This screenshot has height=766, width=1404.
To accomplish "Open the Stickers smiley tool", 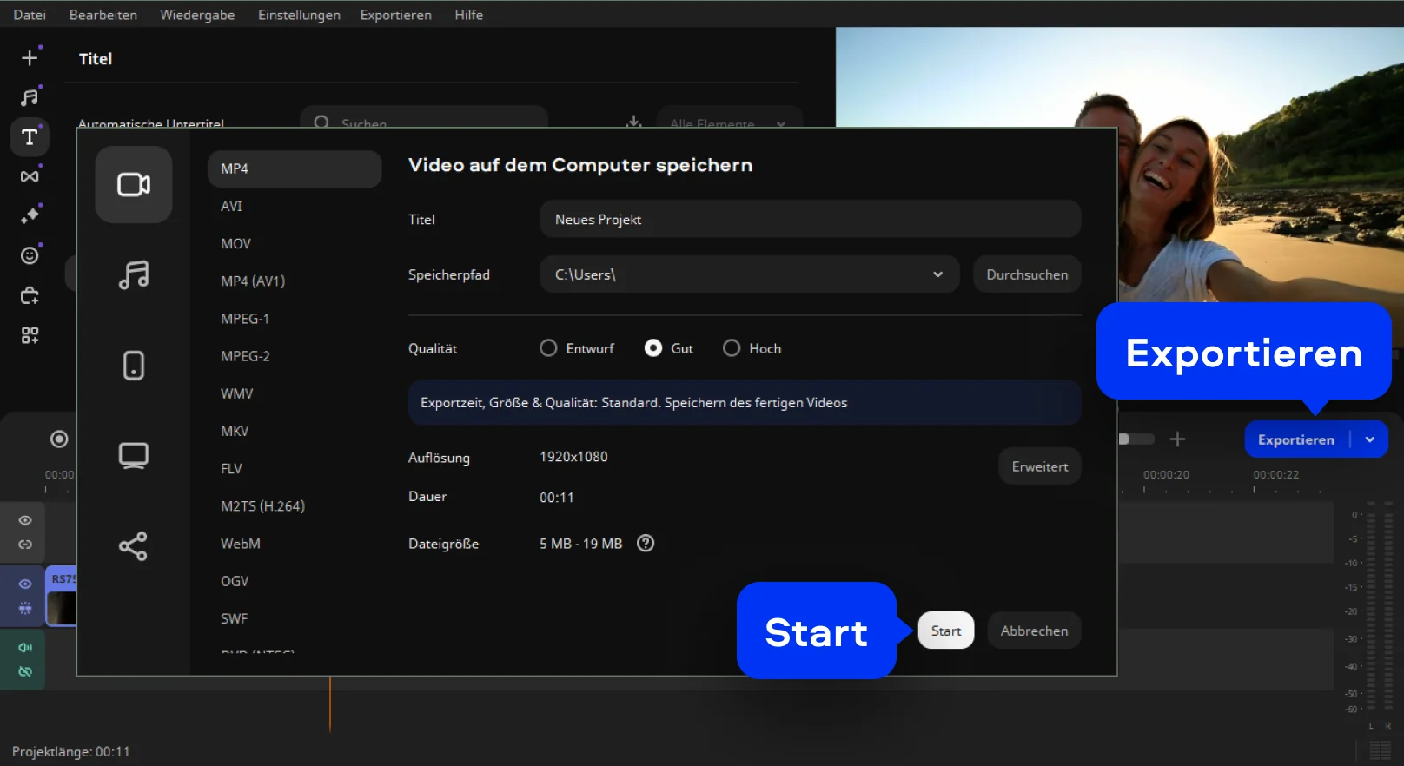I will pos(30,255).
